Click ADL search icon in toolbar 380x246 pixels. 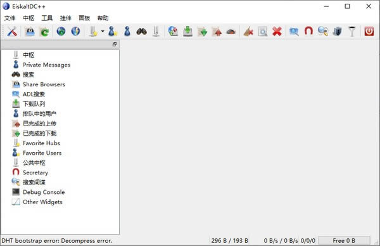coord(294,32)
